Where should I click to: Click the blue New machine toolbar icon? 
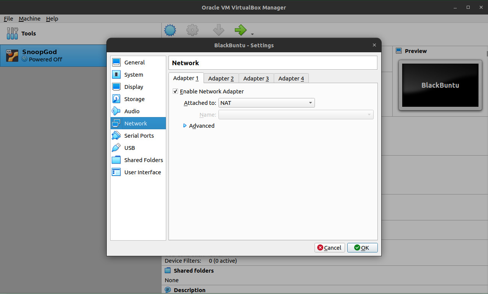pyautogui.click(x=170, y=30)
